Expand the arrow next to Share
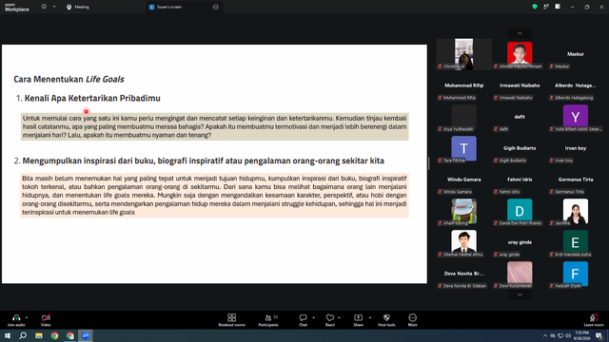The width and height of the screenshot is (609, 342). point(370,317)
